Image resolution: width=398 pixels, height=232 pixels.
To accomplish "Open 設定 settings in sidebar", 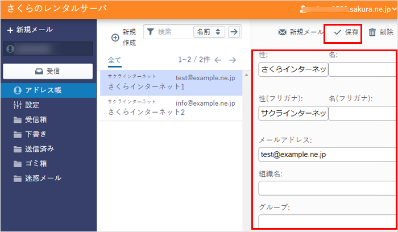I will 32,105.
